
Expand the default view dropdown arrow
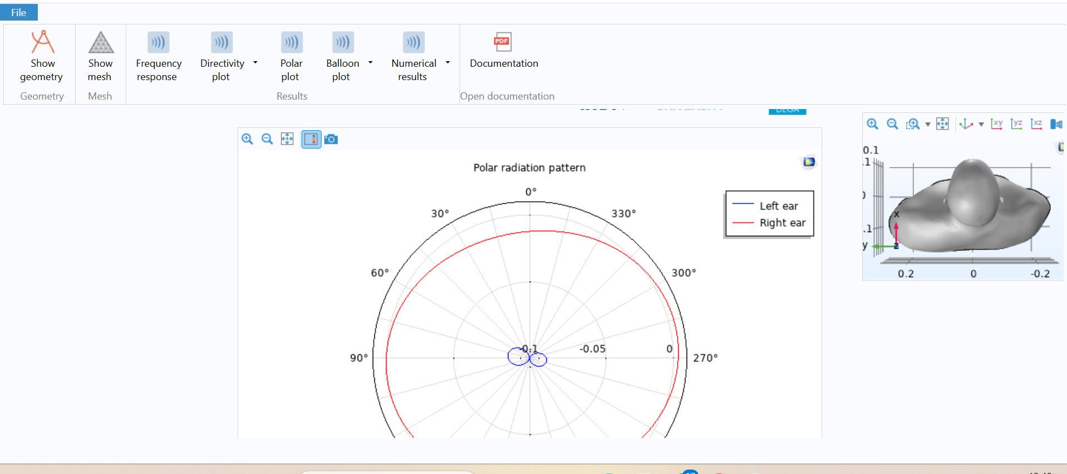click(981, 125)
